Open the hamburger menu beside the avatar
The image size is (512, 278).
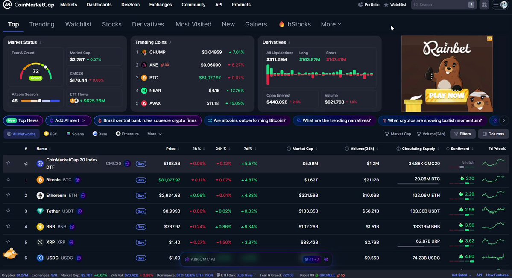click(x=496, y=5)
